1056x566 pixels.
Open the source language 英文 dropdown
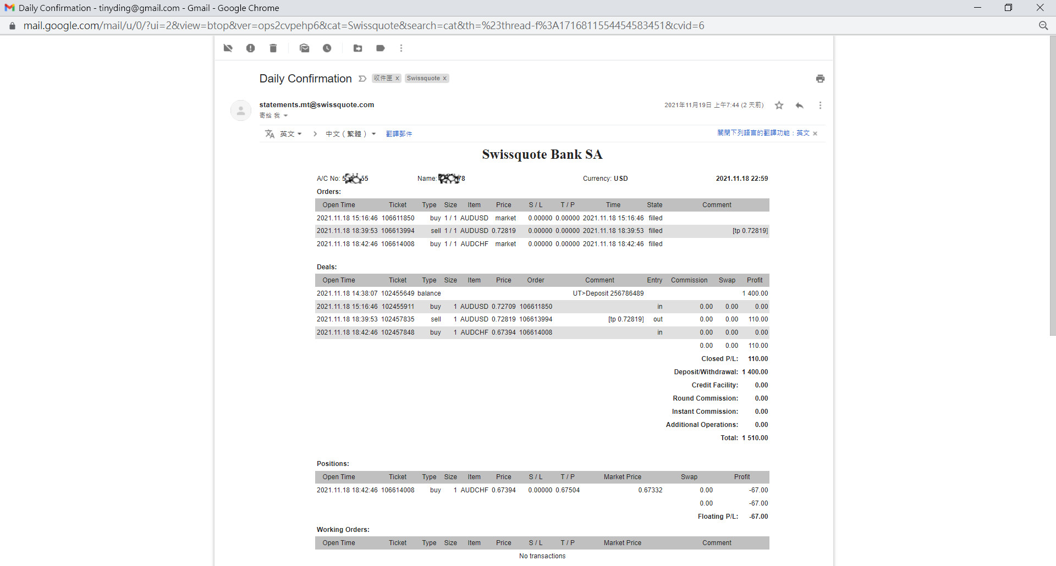291,134
